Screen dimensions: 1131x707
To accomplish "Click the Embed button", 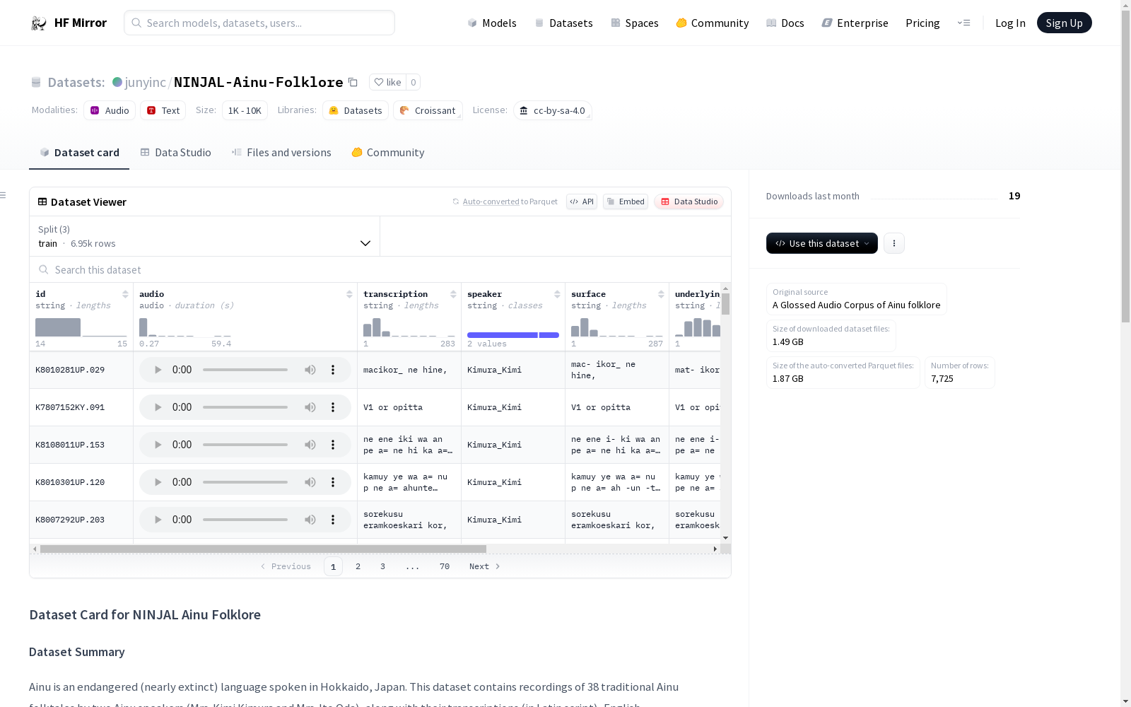I will (626, 201).
